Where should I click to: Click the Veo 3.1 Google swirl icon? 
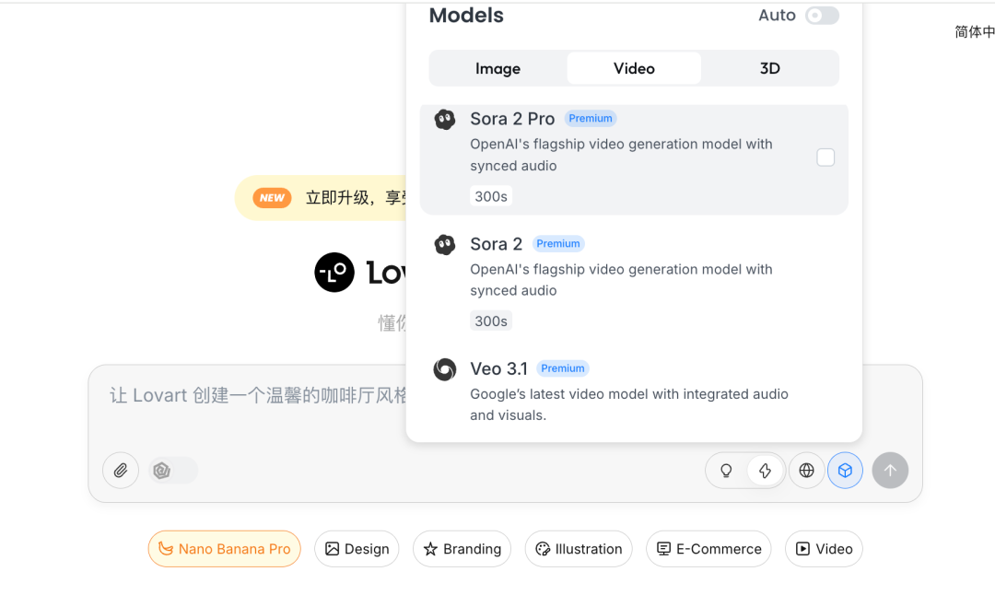pyautogui.click(x=445, y=369)
